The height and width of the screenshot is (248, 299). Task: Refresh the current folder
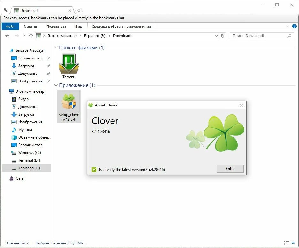[x=223, y=36]
